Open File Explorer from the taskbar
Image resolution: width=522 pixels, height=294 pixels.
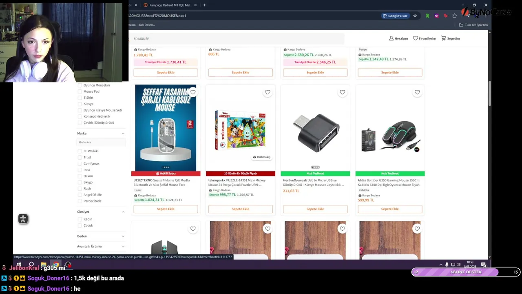click(x=44, y=265)
